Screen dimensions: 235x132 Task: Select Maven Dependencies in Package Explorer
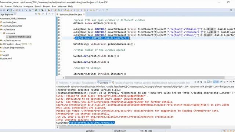(x=12, y=48)
